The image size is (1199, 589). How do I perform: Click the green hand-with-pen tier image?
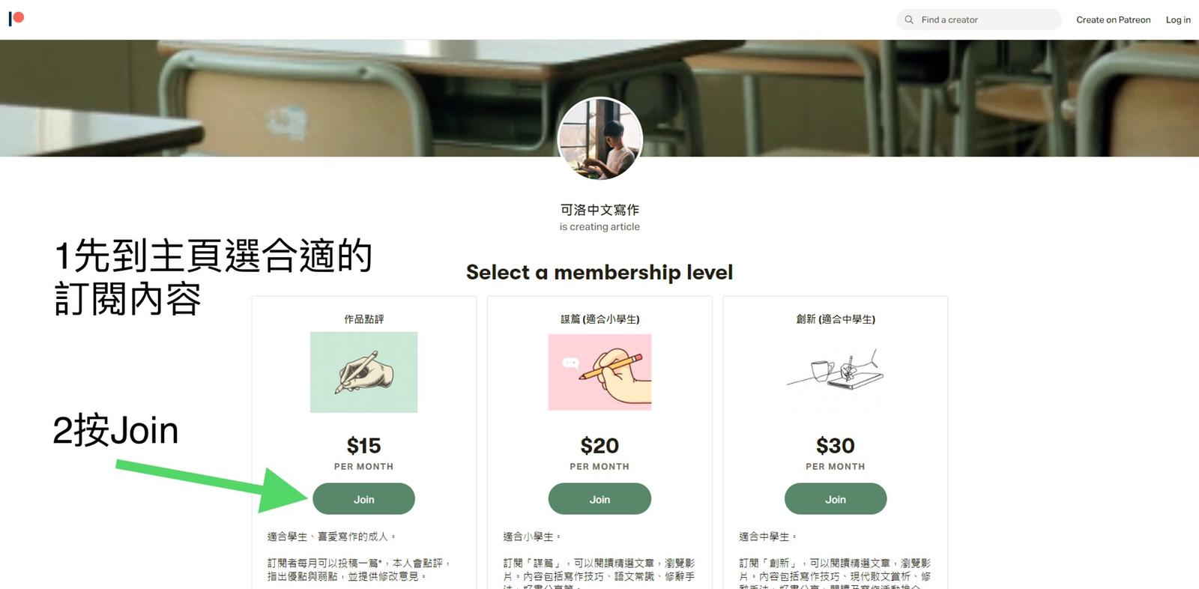click(x=363, y=372)
